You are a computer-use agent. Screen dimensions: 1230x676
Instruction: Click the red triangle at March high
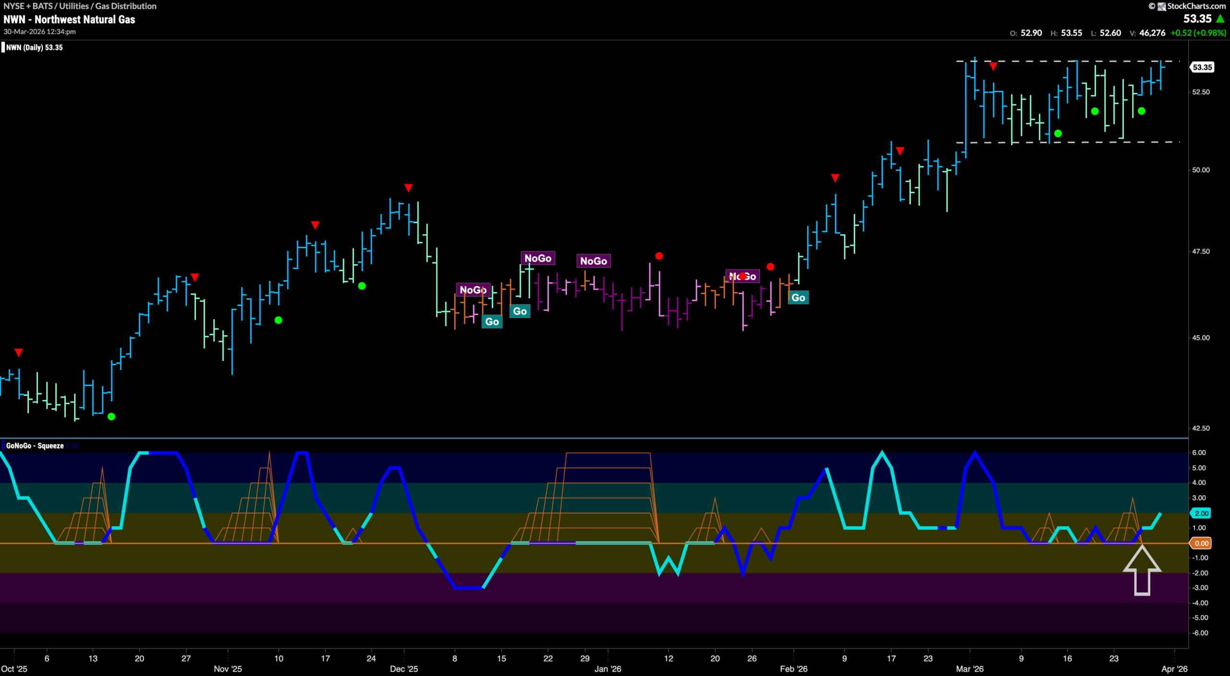click(x=993, y=67)
